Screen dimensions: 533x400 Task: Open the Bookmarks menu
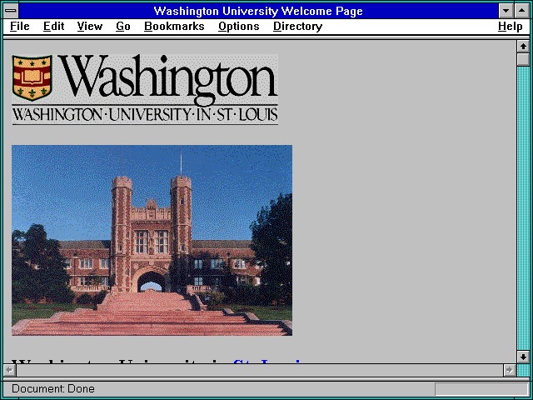(x=174, y=27)
